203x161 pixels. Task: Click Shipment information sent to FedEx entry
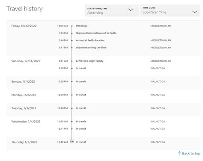click(96, 33)
